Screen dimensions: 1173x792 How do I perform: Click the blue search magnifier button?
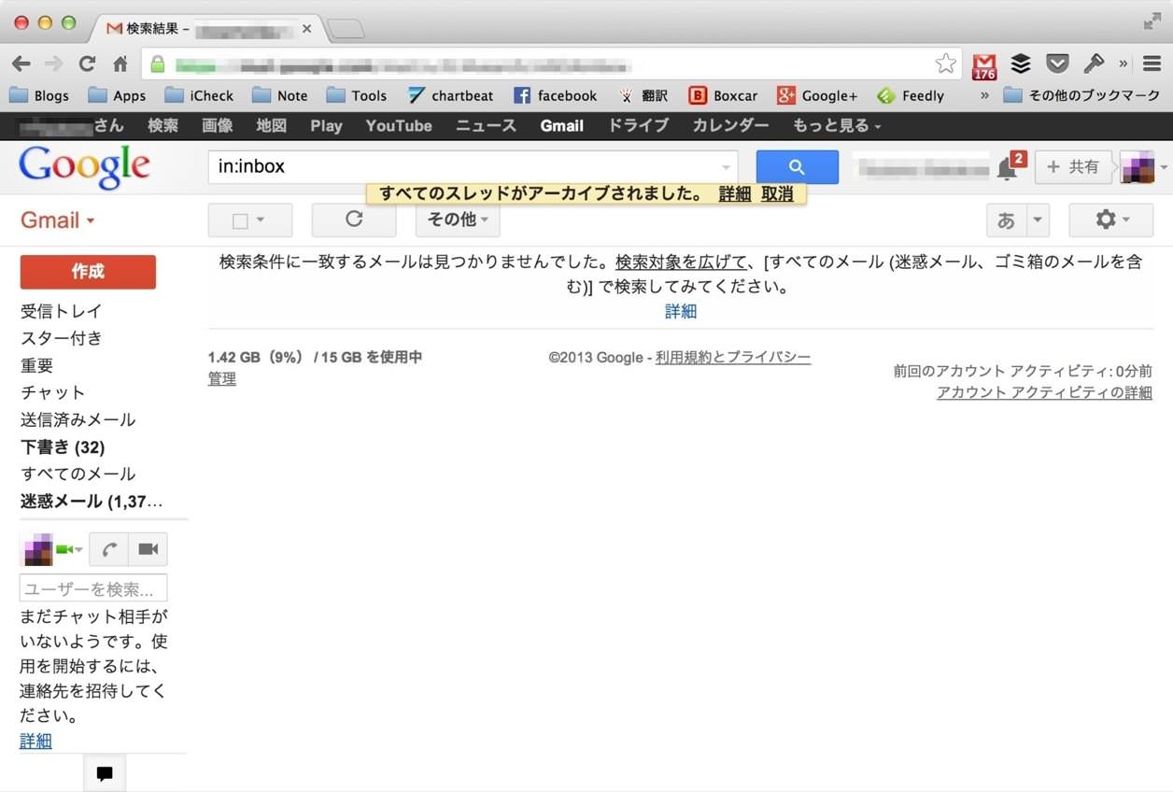point(797,167)
